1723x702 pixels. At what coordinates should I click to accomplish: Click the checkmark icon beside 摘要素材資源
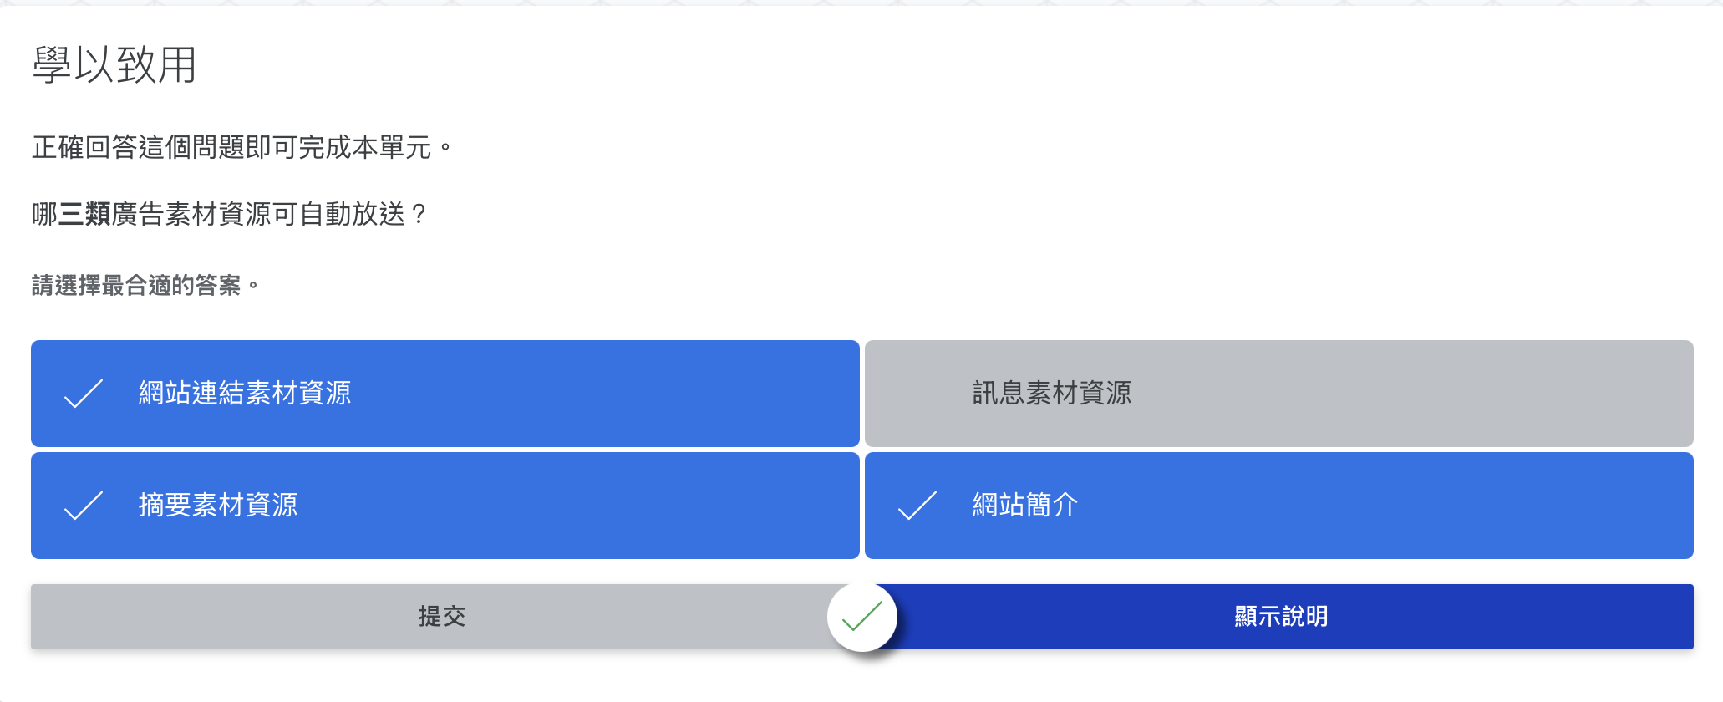[x=84, y=506]
